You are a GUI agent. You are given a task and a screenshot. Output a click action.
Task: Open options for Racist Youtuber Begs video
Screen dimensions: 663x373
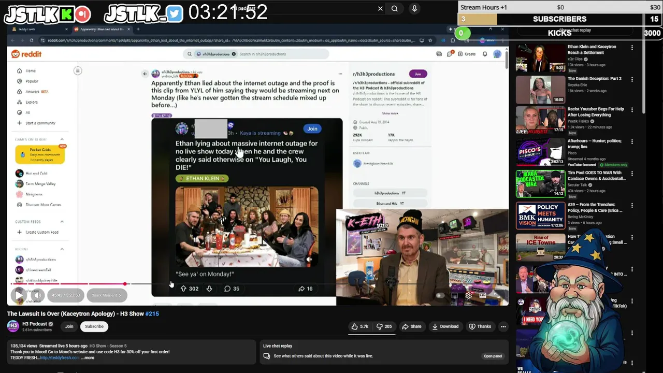pos(632,110)
